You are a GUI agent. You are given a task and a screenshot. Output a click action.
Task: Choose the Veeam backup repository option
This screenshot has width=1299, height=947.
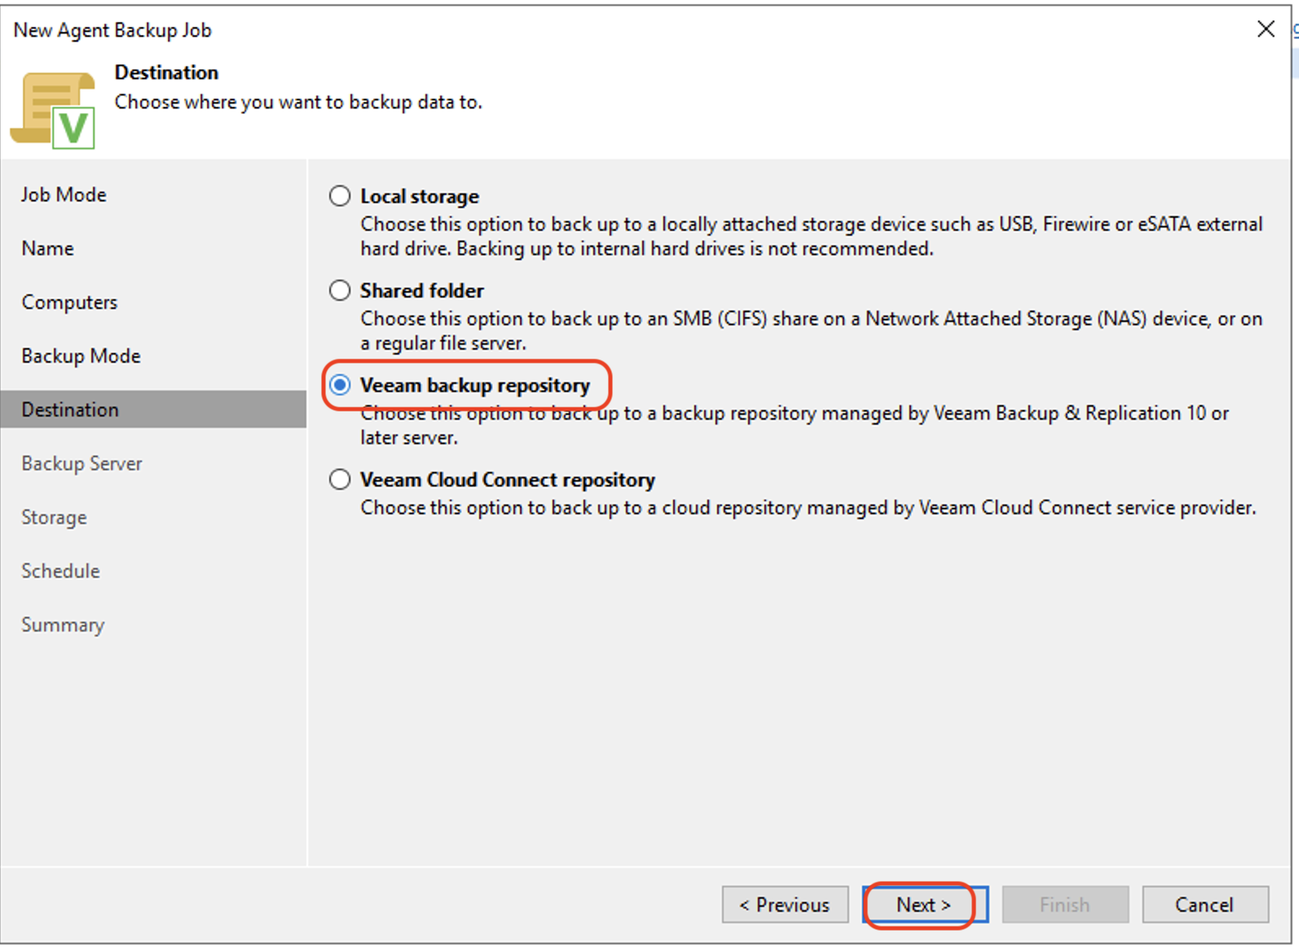pos(340,385)
